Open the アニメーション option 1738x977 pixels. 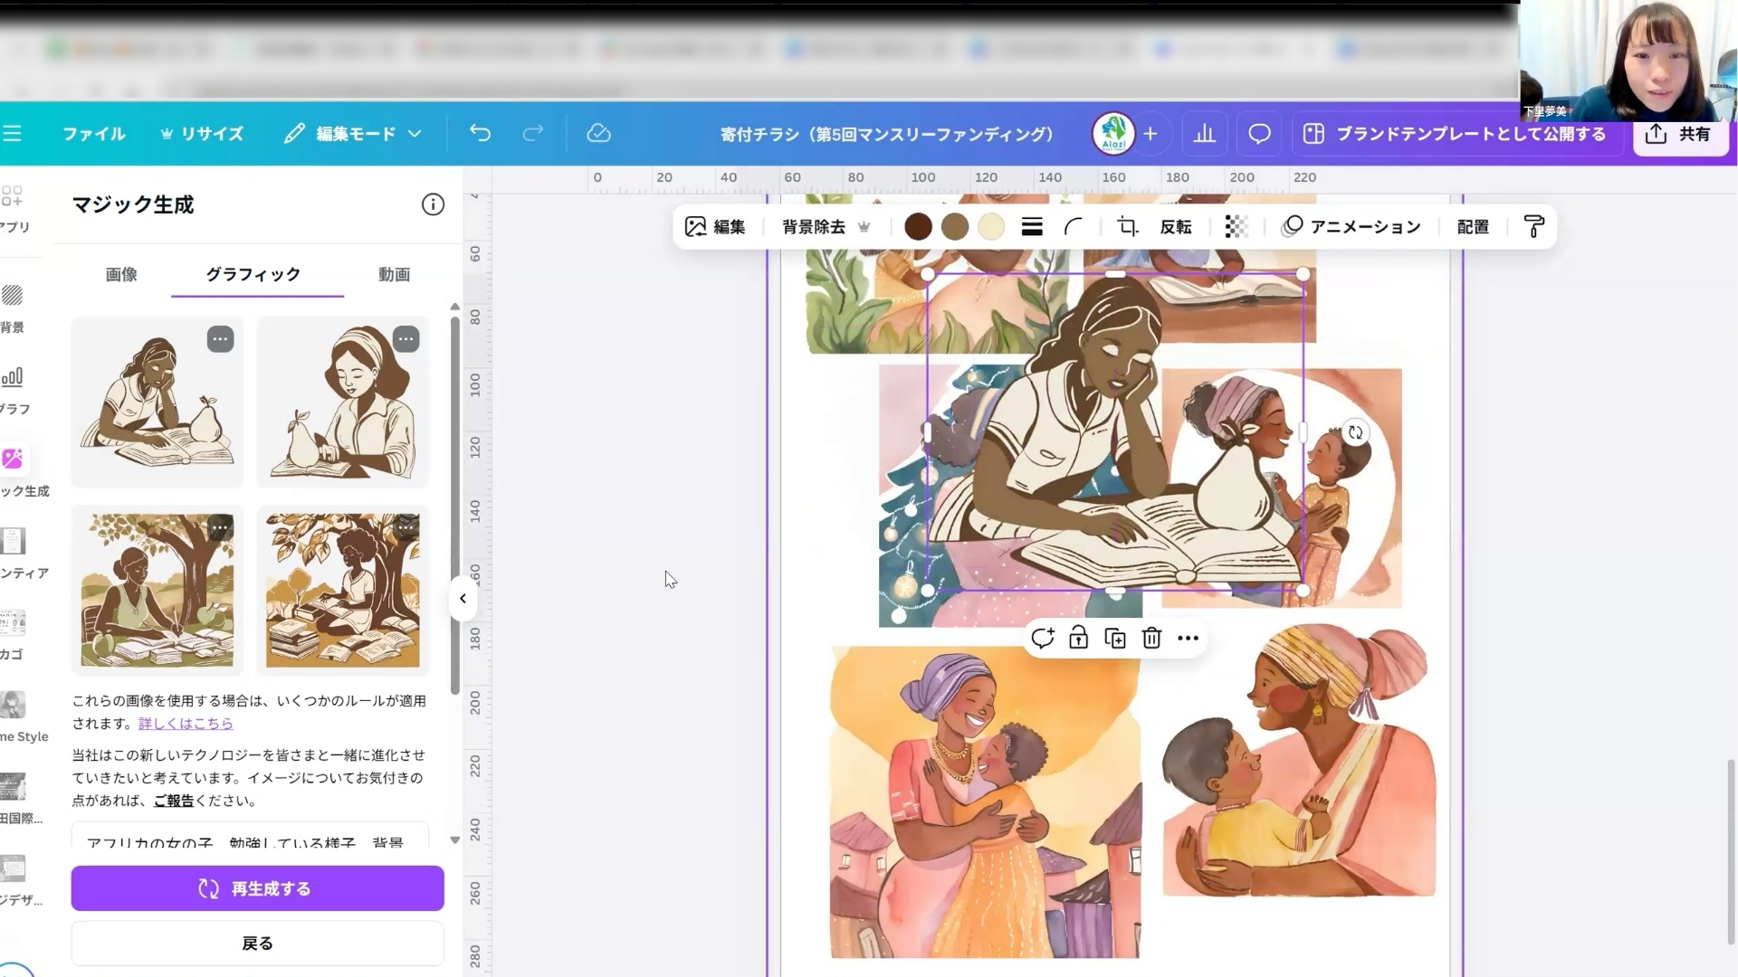pyautogui.click(x=1351, y=227)
